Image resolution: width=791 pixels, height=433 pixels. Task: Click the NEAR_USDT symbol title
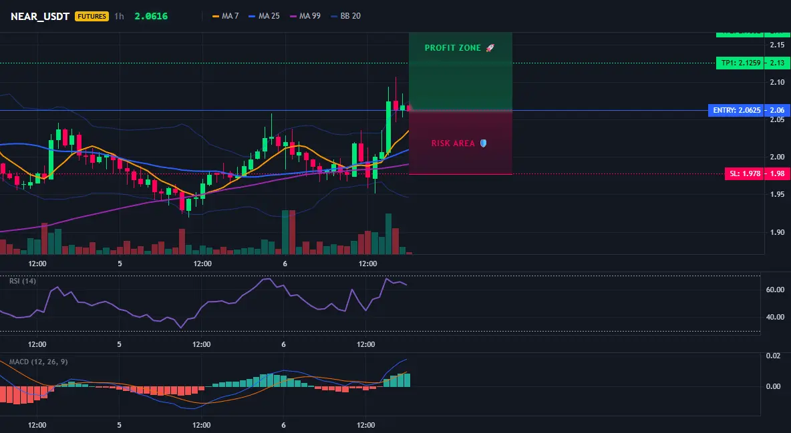(x=40, y=16)
